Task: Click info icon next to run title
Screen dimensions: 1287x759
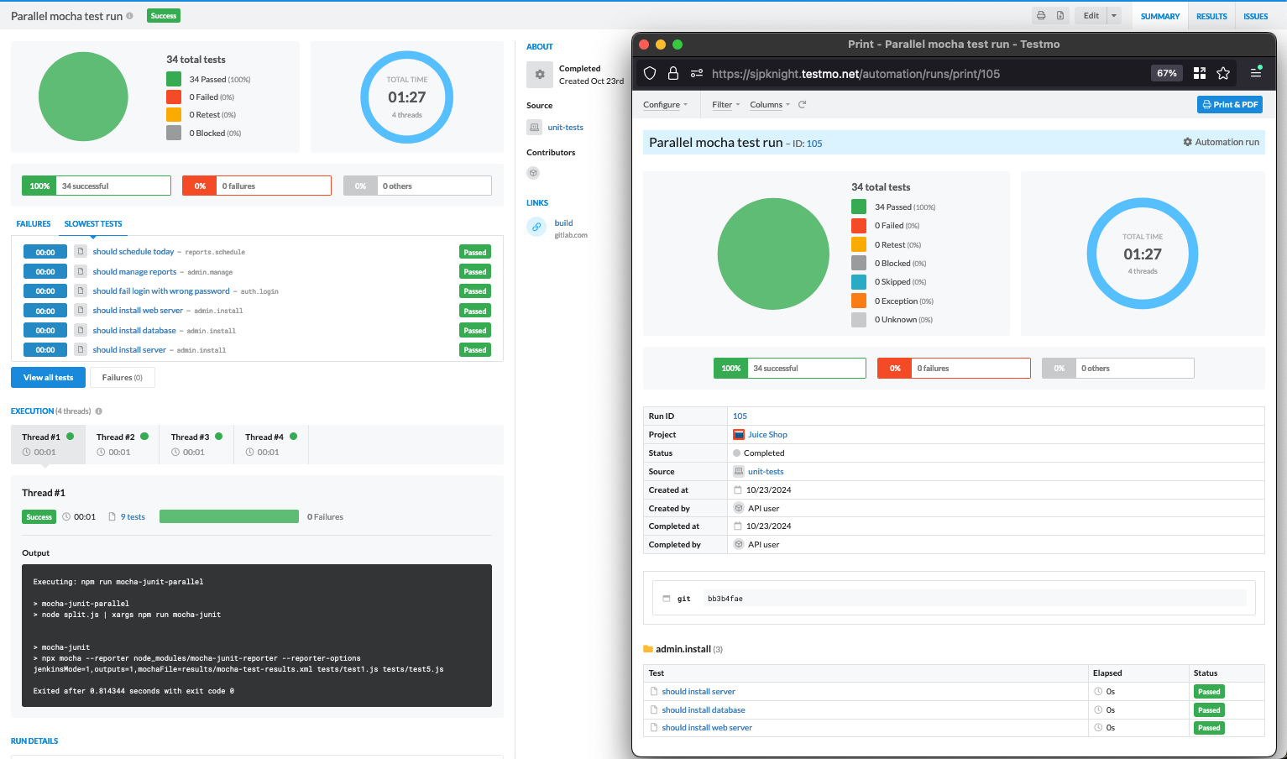Action: 129,16
